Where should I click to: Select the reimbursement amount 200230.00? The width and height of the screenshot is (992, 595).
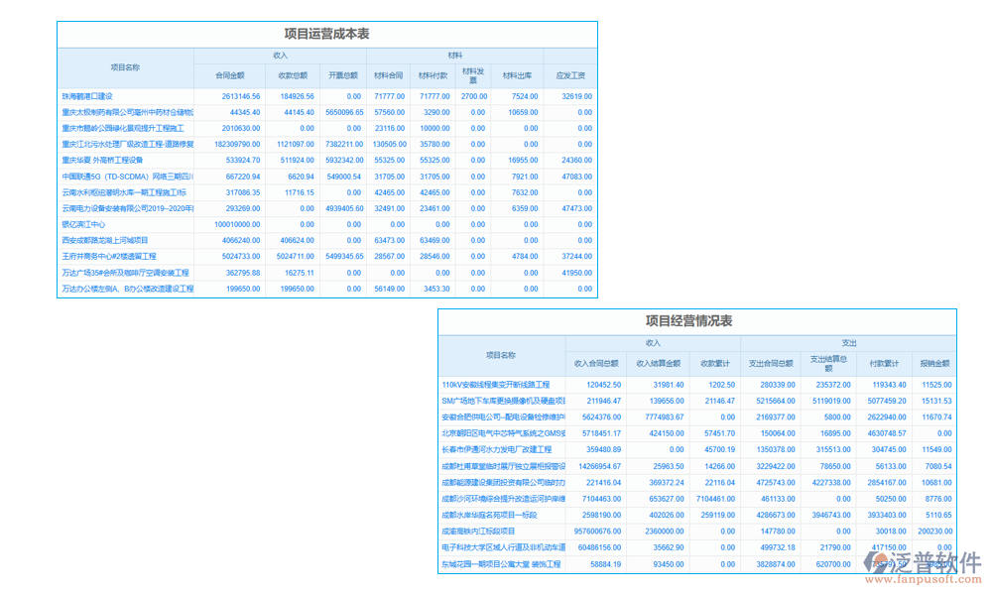(x=935, y=532)
